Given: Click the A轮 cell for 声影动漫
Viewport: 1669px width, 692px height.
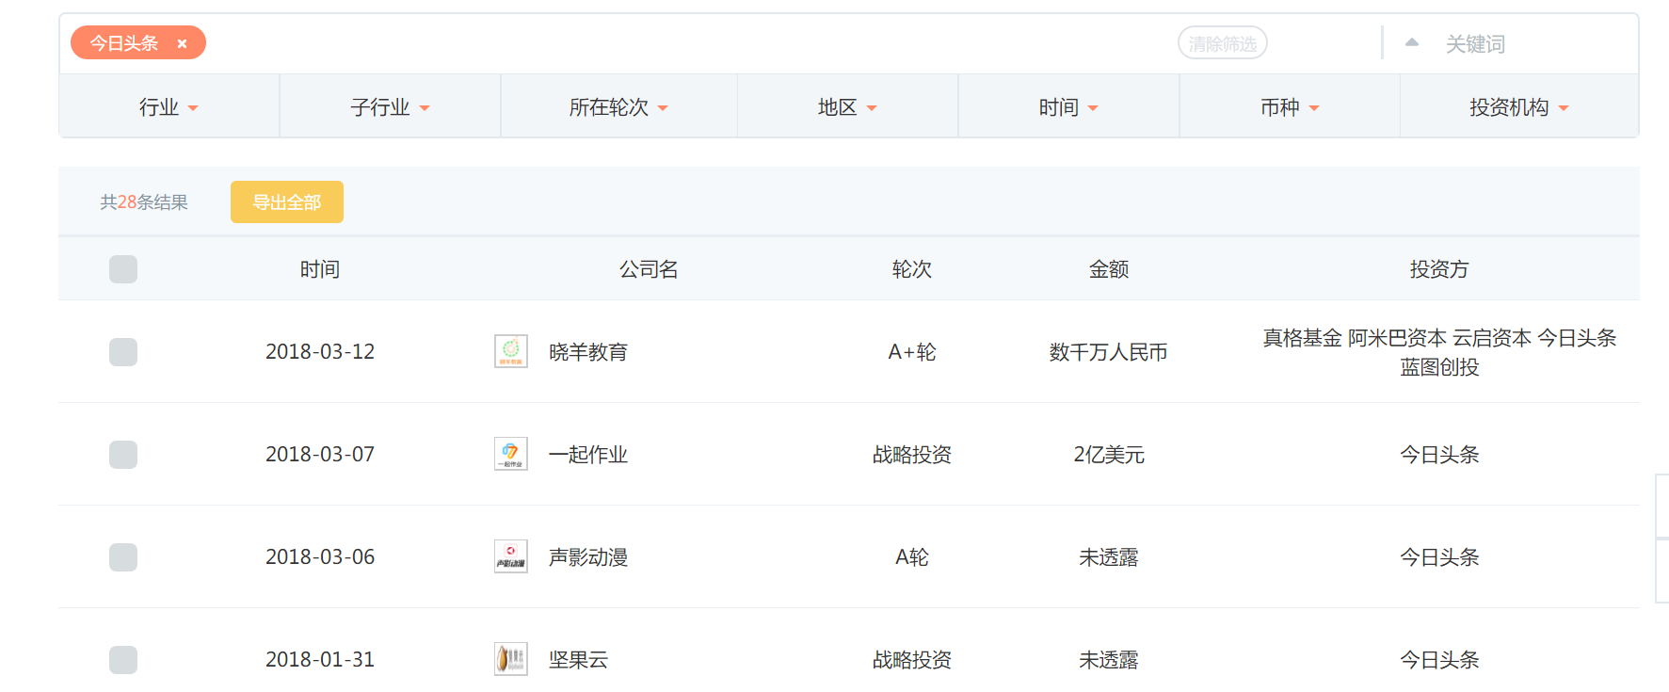Looking at the screenshot, I should pos(912,557).
